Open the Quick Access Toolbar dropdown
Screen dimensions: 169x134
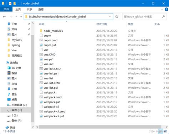coord(19,4)
